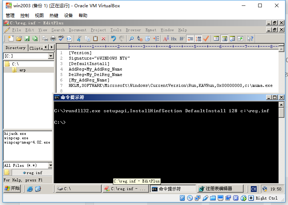This screenshot has height=205, width=288.
Task: Toggle Auto Indent in the toolbar
Action: pos(190,39)
